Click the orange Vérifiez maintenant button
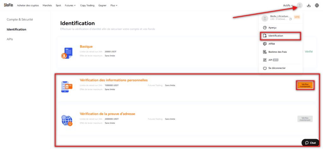Viewport: 323px width, 149px height. click(305, 86)
